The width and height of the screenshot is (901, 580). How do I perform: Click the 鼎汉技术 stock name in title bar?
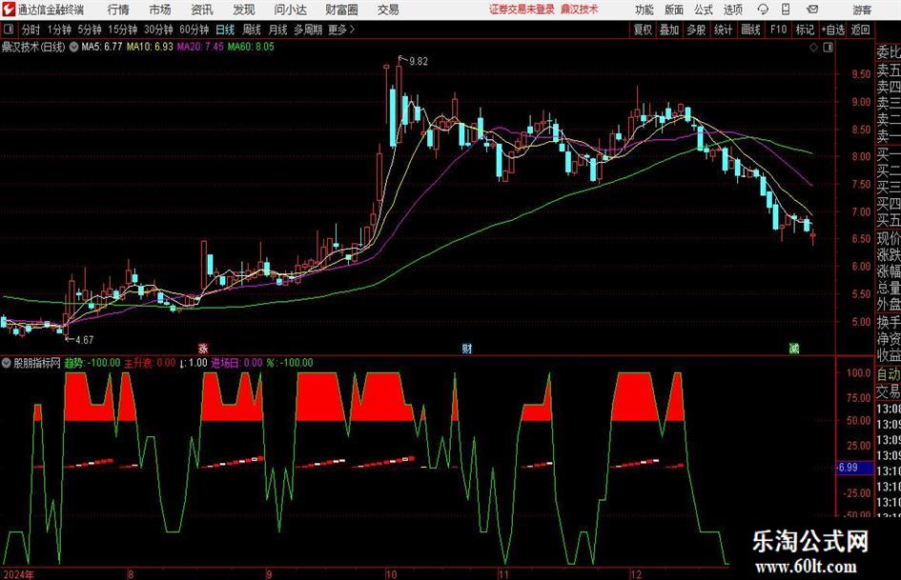tap(580, 10)
